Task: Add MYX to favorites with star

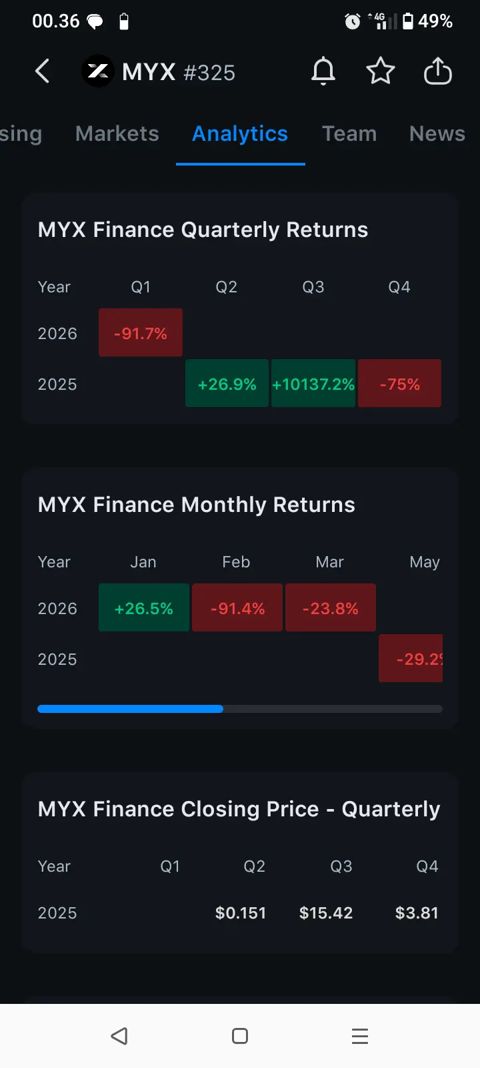Action: (x=381, y=71)
